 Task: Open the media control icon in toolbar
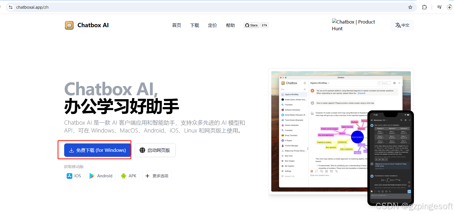(x=439, y=7)
